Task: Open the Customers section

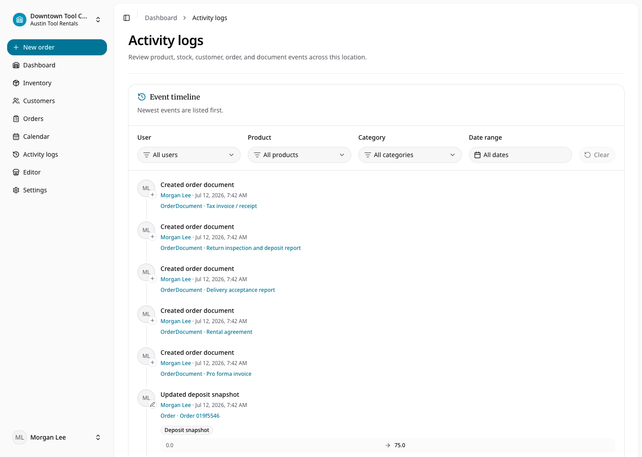Action: (57, 101)
